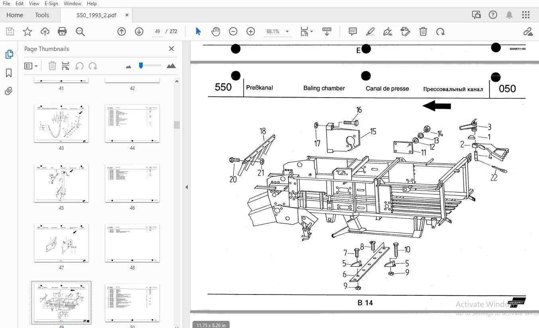539x328 pixels.
Task: Print the document using the printer icon
Action: [62, 31]
